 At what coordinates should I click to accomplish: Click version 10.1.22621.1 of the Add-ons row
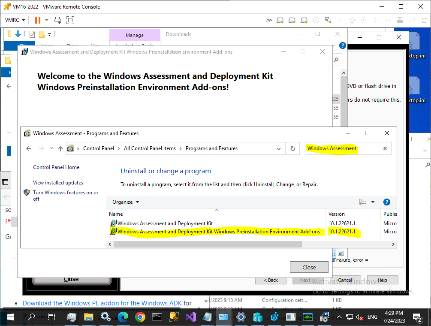342,232
